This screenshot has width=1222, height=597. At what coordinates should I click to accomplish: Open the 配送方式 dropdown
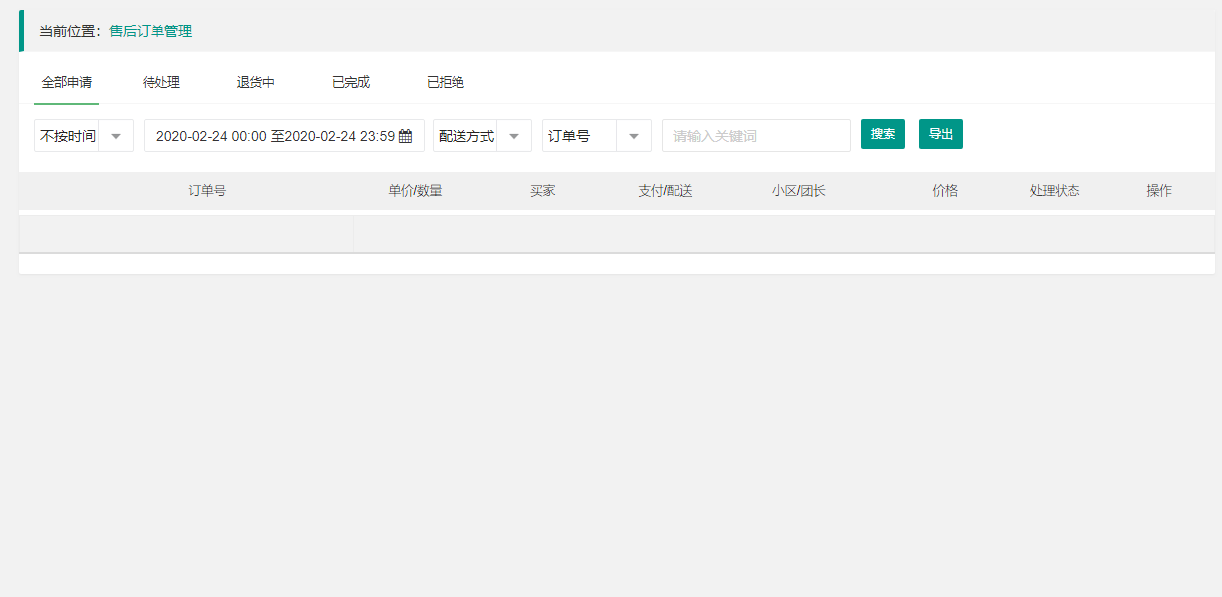(x=482, y=136)
